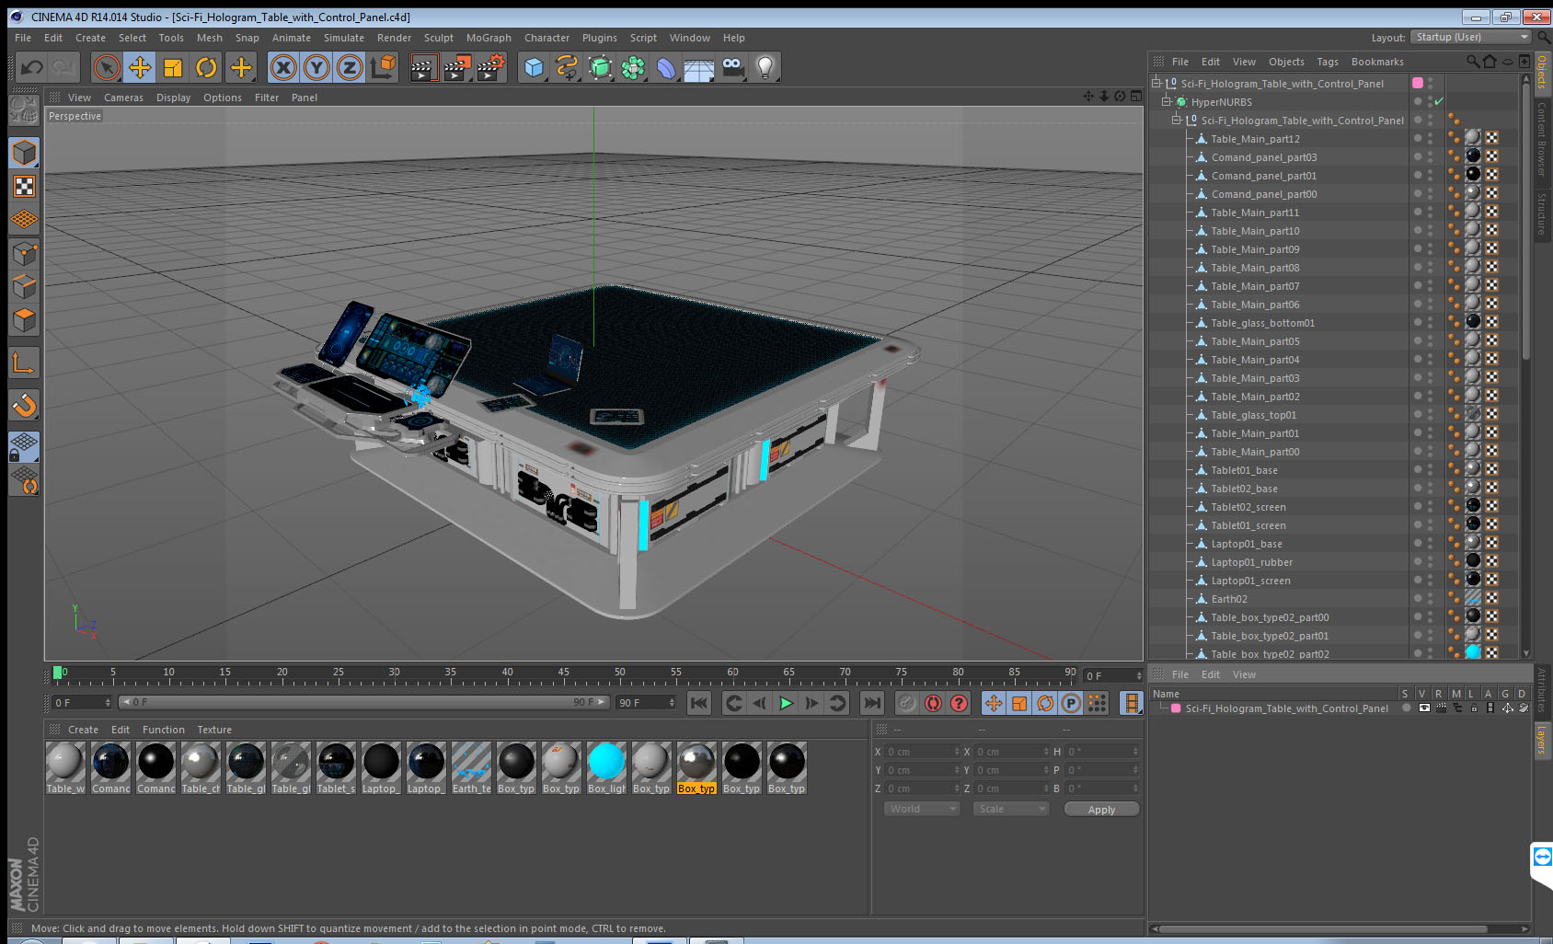The height and width of the screenshot is (944, 1553).
Task: Toggle the X-axis lock
Action: pos(283,67)
